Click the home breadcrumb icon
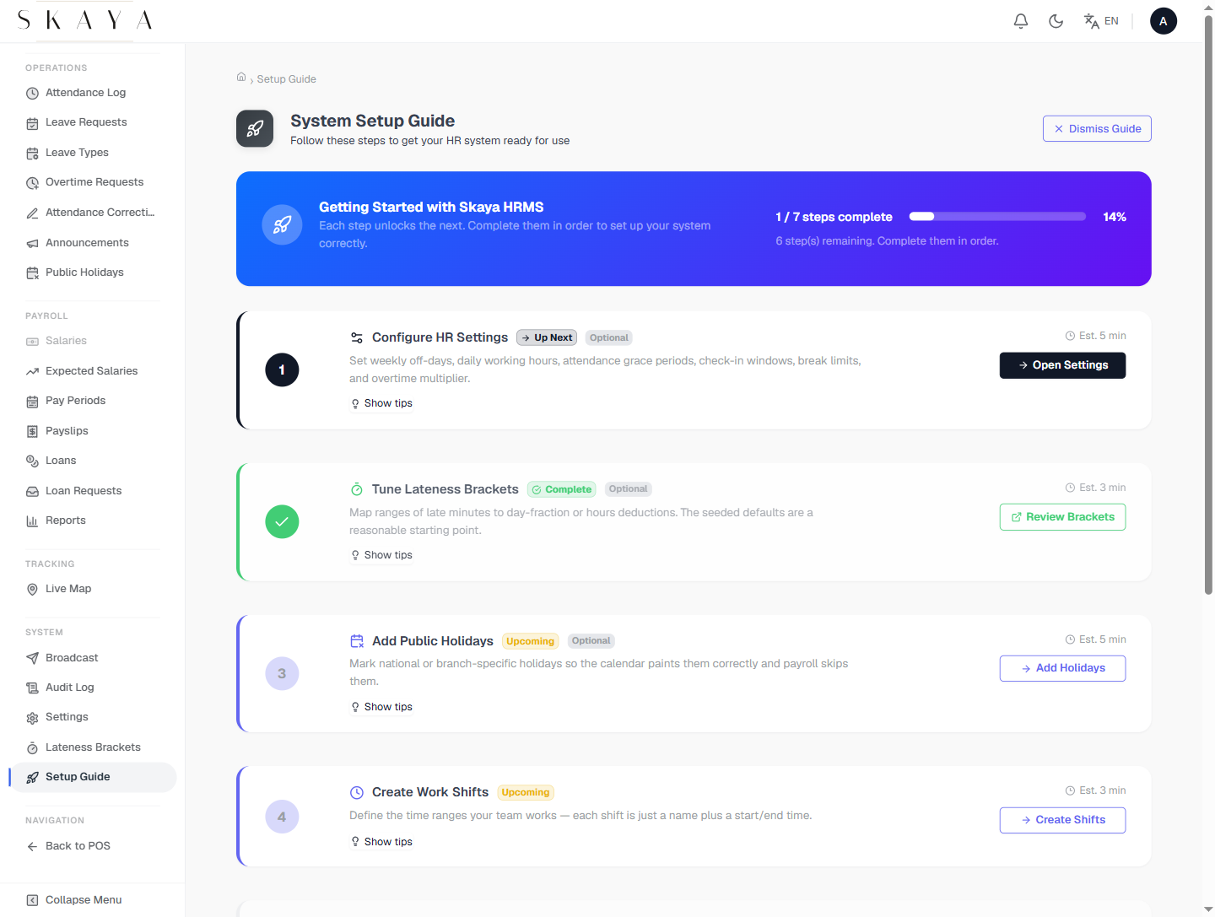This screenshot has height=917, width=1215. click(x=241, y=77)
